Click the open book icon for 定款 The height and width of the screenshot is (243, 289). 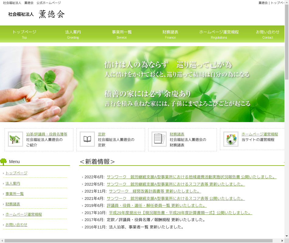coord(87,139)
